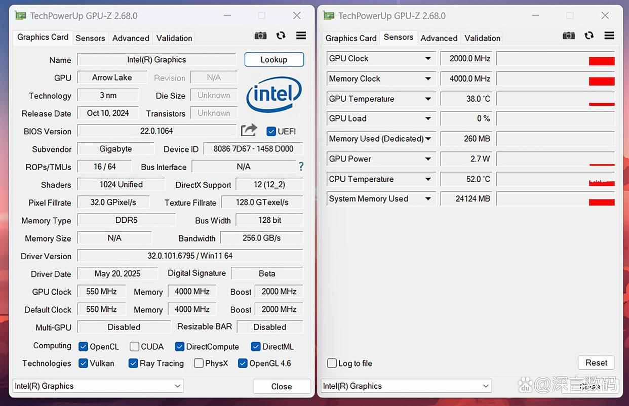The width and height of the screenshot is (629, 406).
Task: Click the camera icon in Sensors window
Action: point(569,35)
